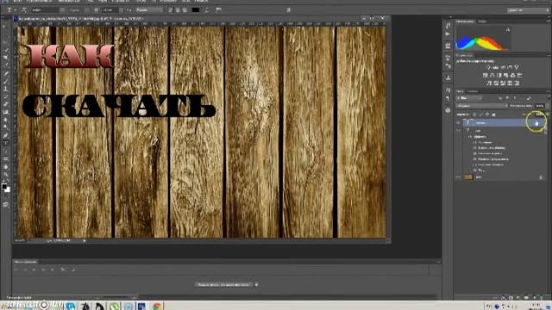This screenshot has height=310, width=552.
Task: Open the Character panel from collapsed dock
Action: pos(448,90)
